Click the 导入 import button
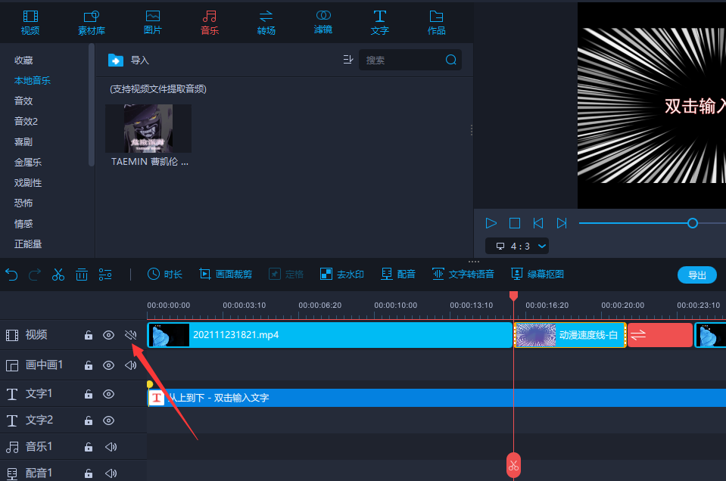Viewport: 726px width, 481px height. click(x=129, y=61)
